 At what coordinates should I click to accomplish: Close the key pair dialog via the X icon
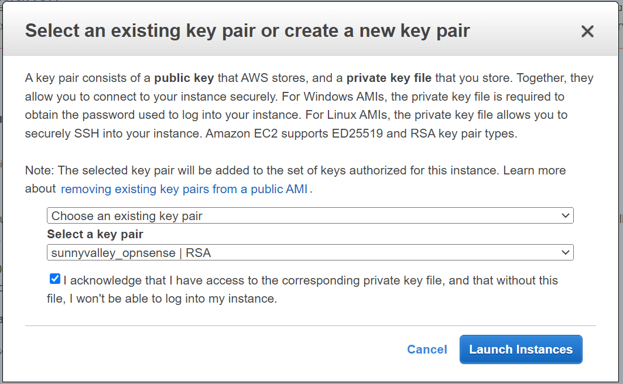(587, 31)
